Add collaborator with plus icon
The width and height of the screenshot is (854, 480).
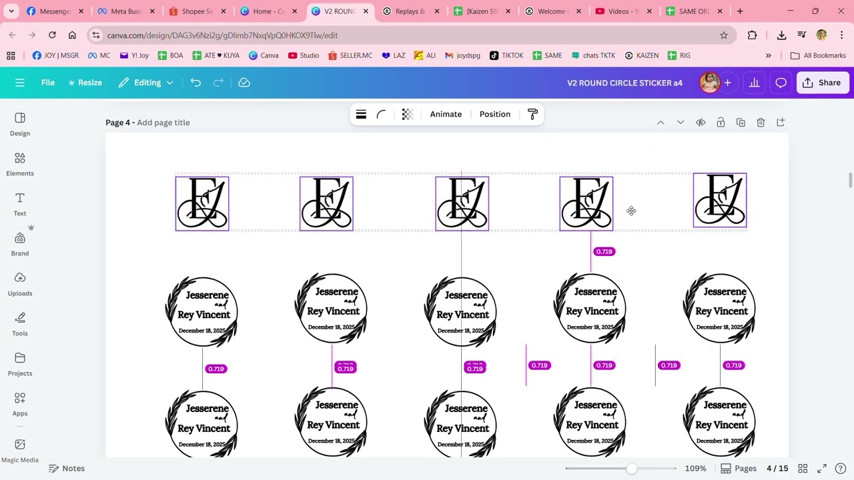tap(728, 83)
